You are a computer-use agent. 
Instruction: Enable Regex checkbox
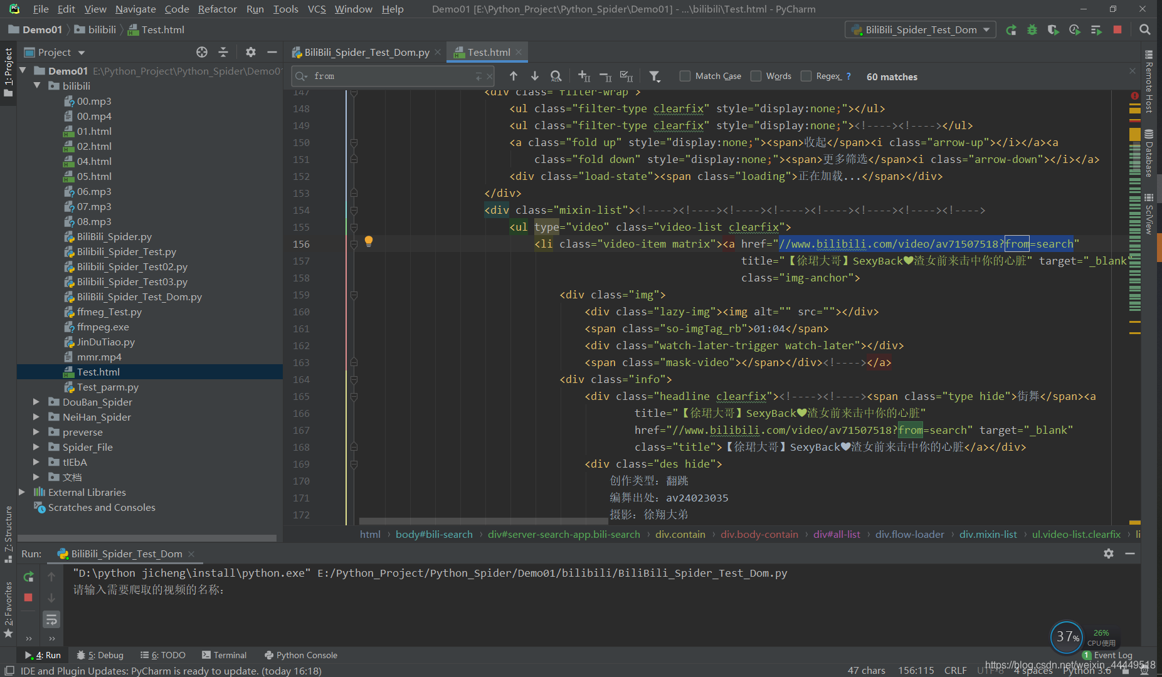coord(806,76)
